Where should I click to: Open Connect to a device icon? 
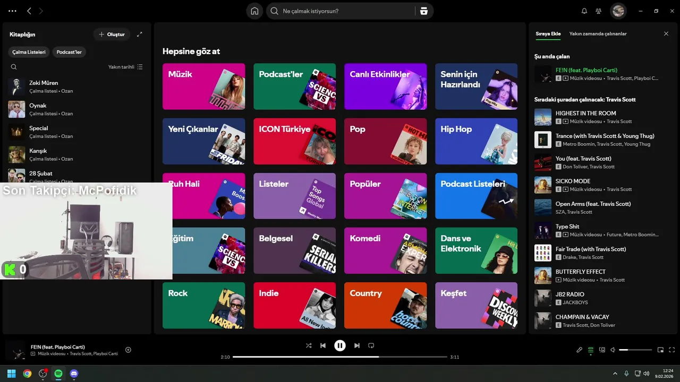[602, 350]
